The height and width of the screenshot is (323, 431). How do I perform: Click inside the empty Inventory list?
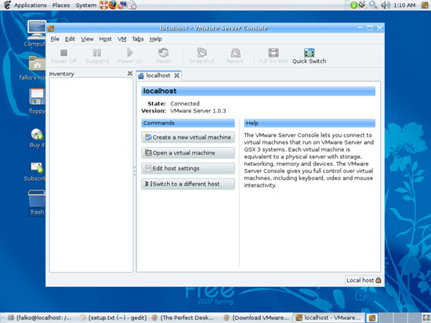[91, 175]
